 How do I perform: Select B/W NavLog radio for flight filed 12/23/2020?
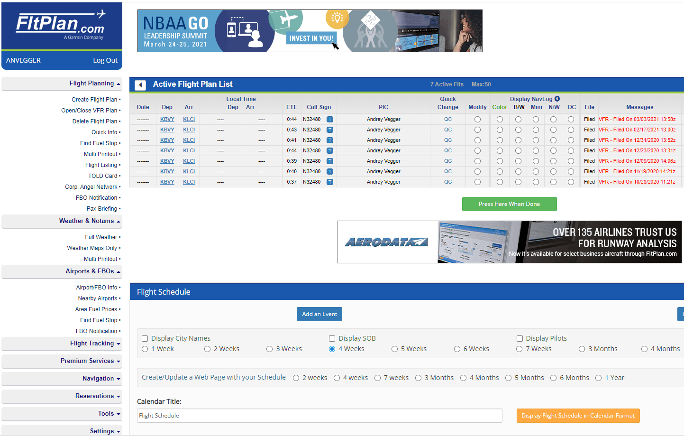tap(518, 151)
